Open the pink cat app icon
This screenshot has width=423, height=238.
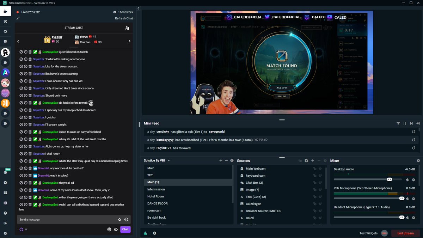point(5,83)
